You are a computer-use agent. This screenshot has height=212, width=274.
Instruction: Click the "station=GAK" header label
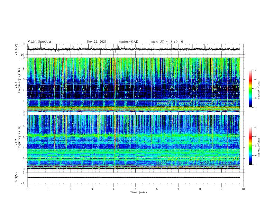[x=128, y=42]
